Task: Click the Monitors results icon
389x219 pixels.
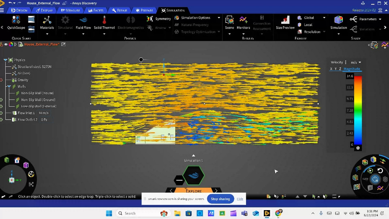Action: pyautogui.click(x=243, y=22)
